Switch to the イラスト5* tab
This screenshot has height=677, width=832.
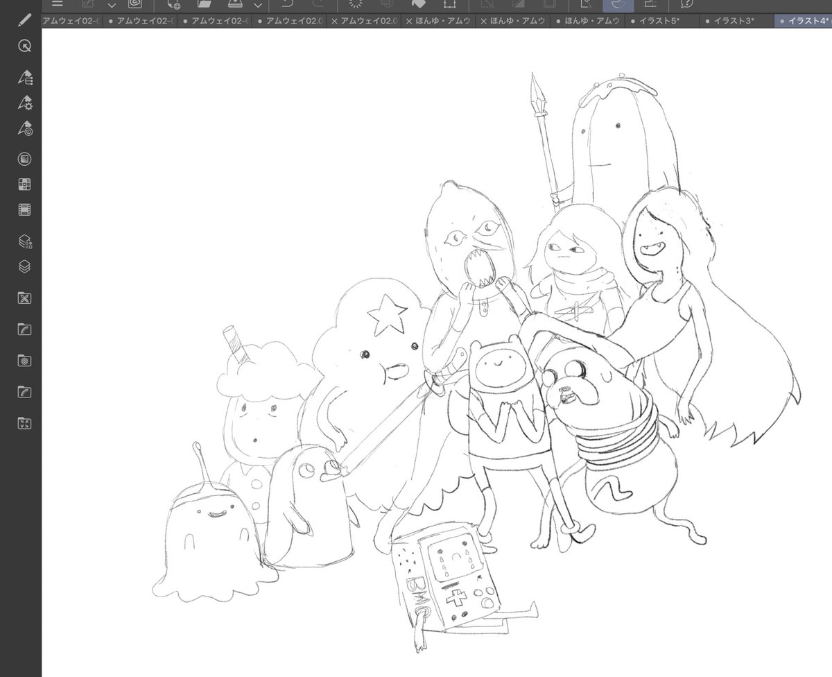tap(661, 21)
